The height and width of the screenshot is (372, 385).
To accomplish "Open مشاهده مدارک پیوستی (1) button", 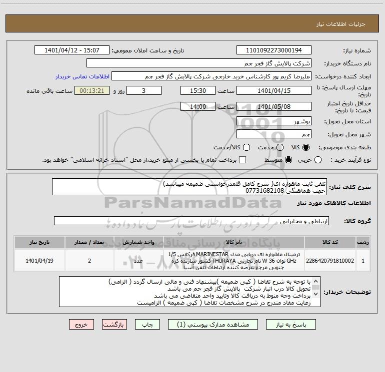I will tap(213, 325).
